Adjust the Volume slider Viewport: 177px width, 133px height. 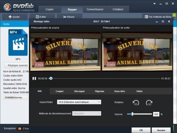click(x=133, y=114)
